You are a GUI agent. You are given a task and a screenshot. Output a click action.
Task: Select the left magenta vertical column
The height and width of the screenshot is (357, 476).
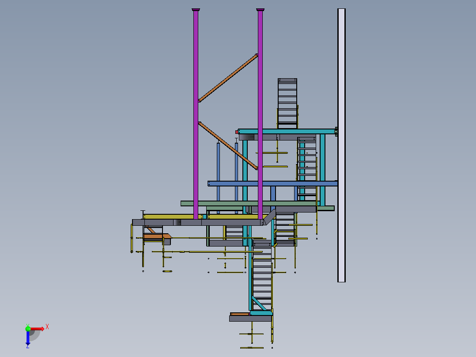click(196, 114)
